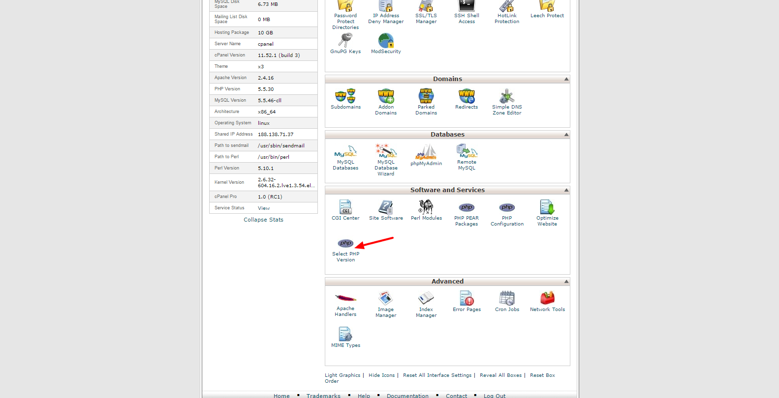
Task: Click the Hide Icons link
Action: [x=381, y=375]
